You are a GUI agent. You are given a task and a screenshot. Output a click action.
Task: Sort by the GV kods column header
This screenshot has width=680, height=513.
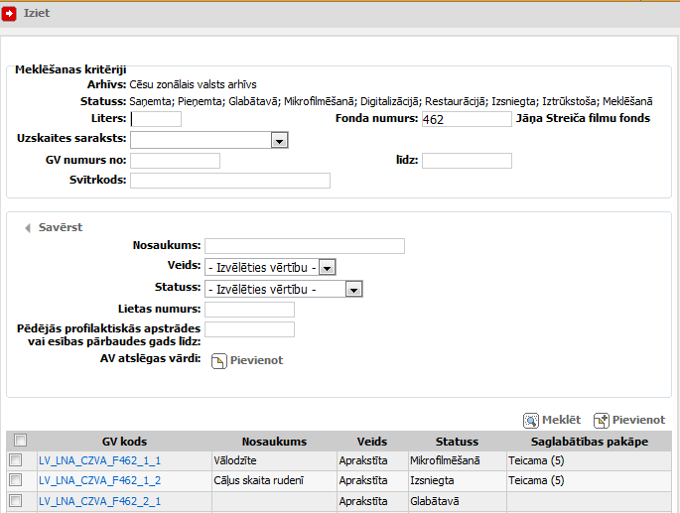[x=124, y=442]
